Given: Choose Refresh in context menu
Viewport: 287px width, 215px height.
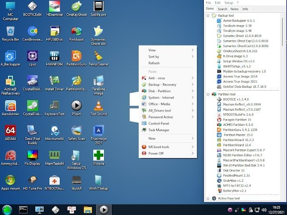Looking at the screenshot, I should (x=168, y=63).
